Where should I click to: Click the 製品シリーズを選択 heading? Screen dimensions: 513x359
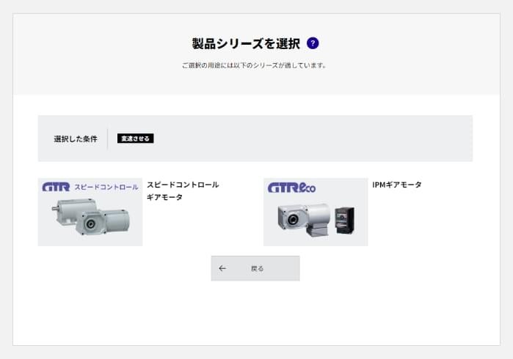(246, 43)
